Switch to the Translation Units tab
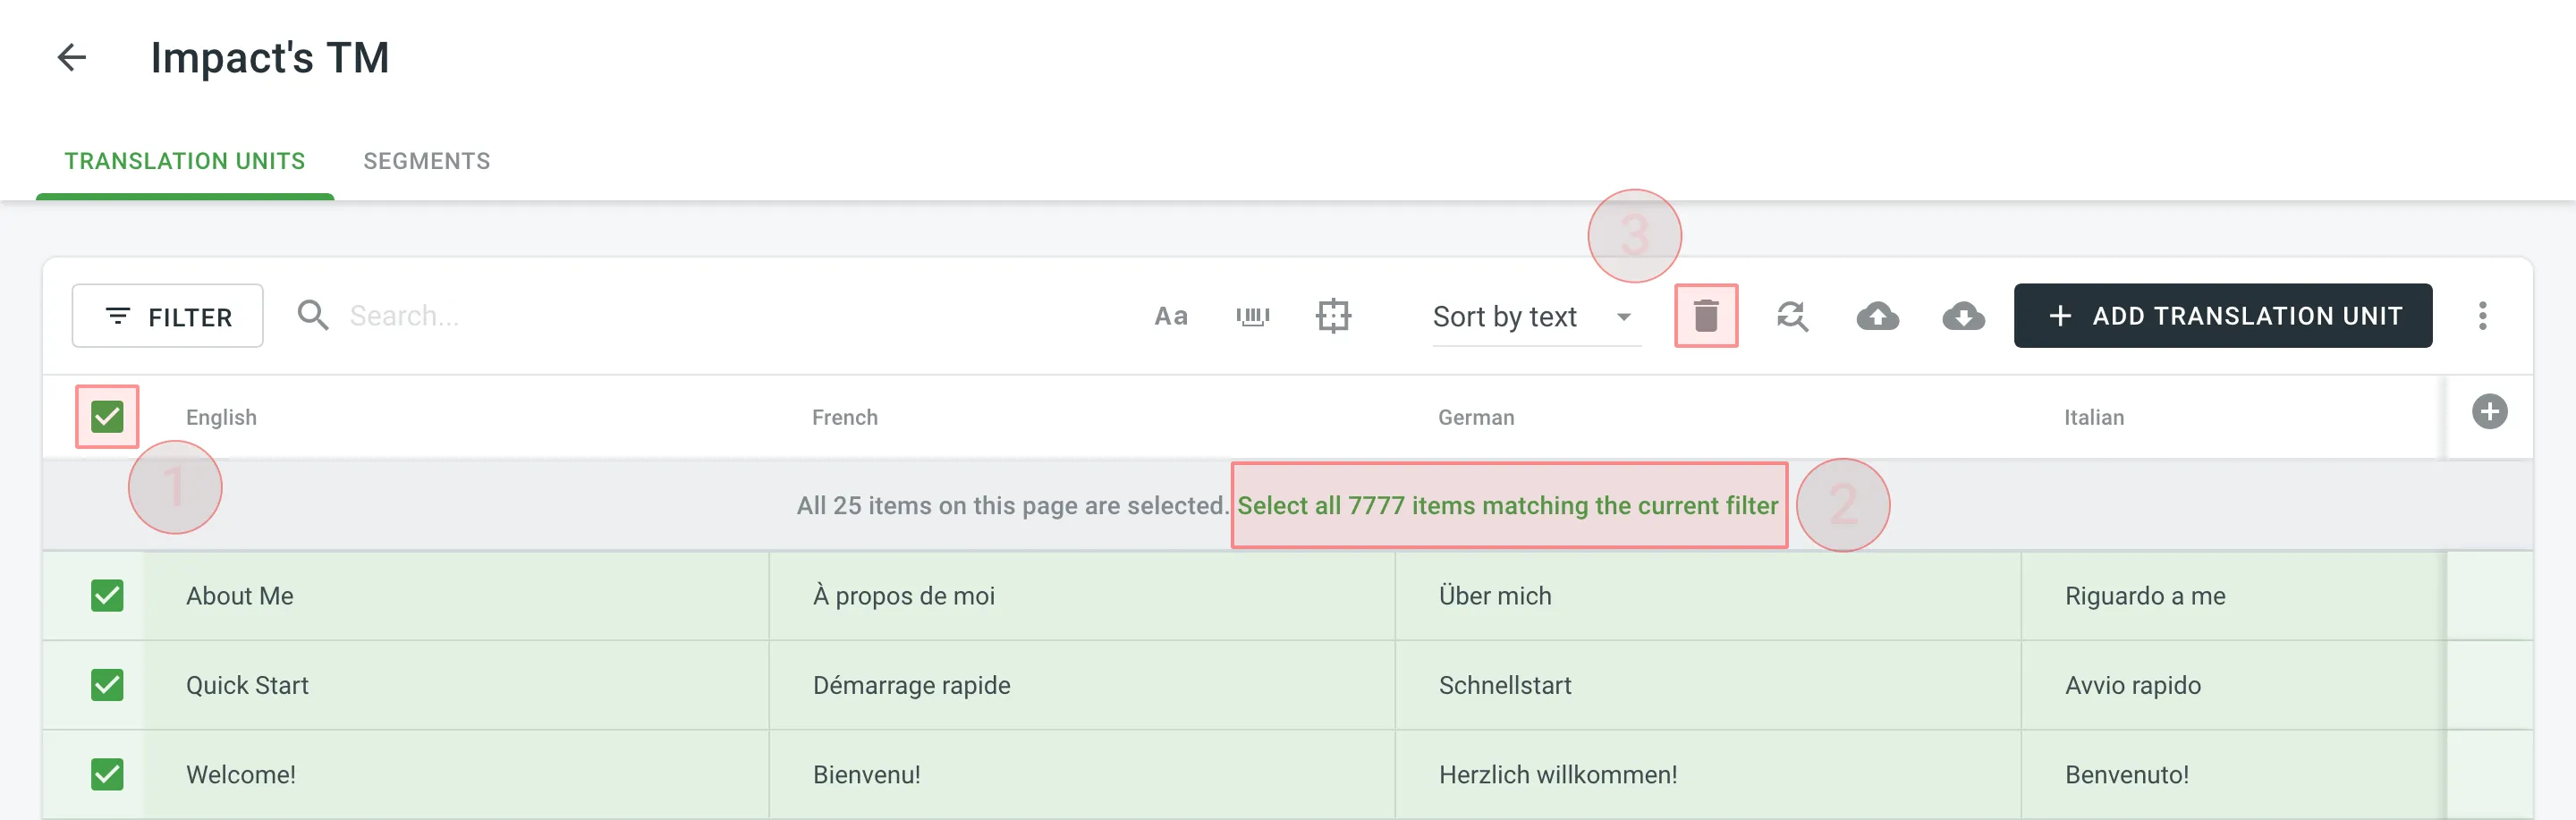 point(185,161)
